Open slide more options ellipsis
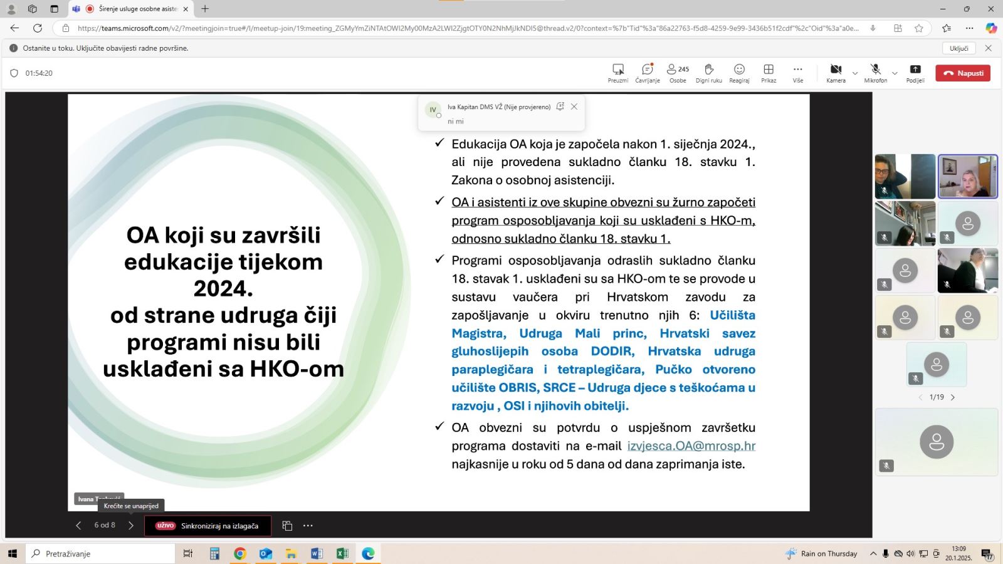Viewport: 1003px width, 564px height. pyautogui.click(x=308, y=526)
